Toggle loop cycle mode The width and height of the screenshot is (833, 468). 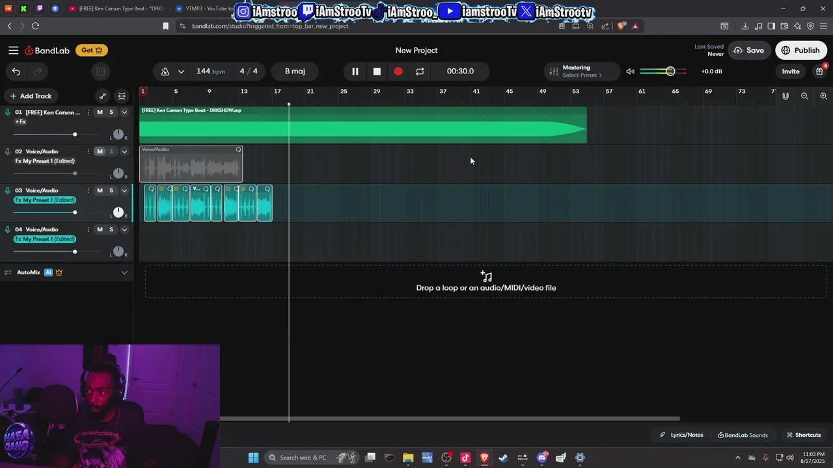(420, 71)
